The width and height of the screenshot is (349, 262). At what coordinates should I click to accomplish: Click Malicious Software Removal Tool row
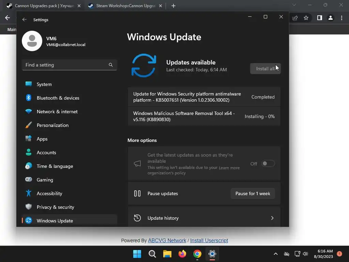point(204,116)
